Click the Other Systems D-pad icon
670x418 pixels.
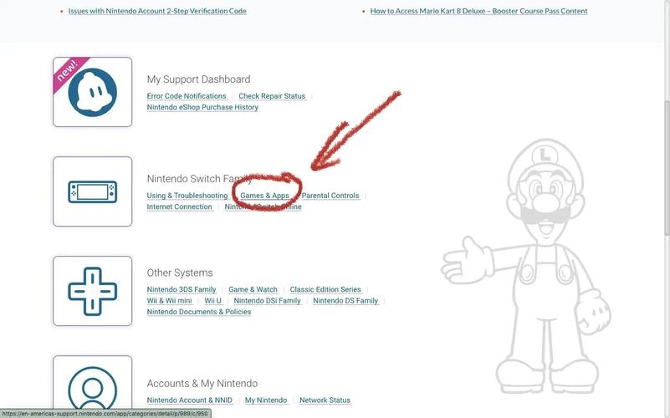click(x=92, y=291)
